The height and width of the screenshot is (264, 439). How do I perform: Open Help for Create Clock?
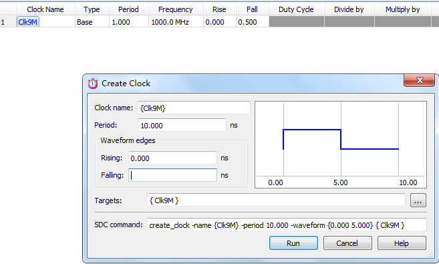click(402, 243)
